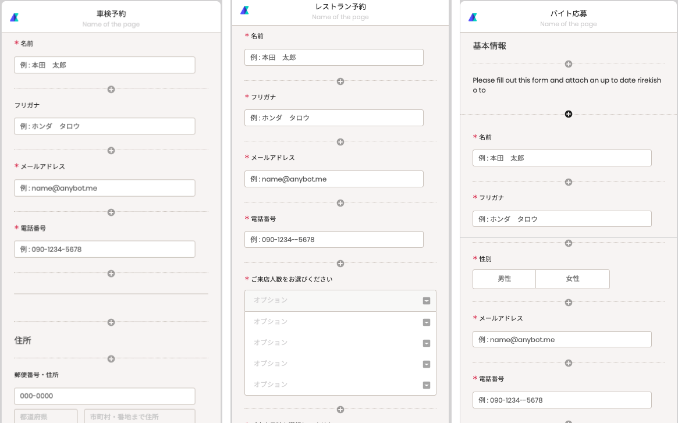Click the フリガナ field in レストラン予約 form
The height and width of the screenshot is (423, 678).
[x=334, y=118]
